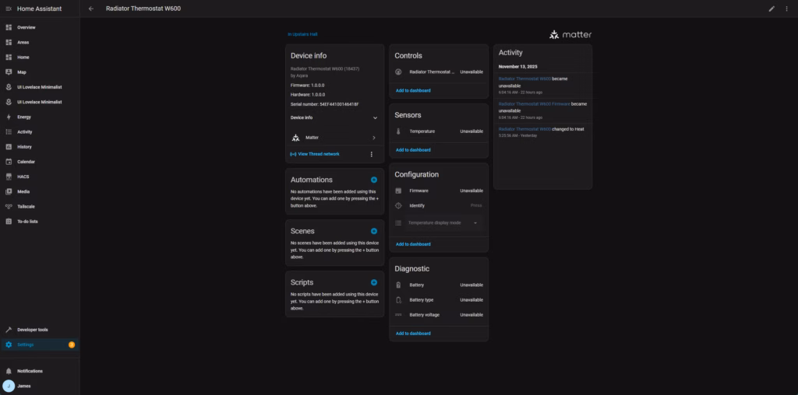Image resolution: width=798 pixels, height=395 pixels.
Task: Expand the Device info section chevron
Action: click(375, 117)
